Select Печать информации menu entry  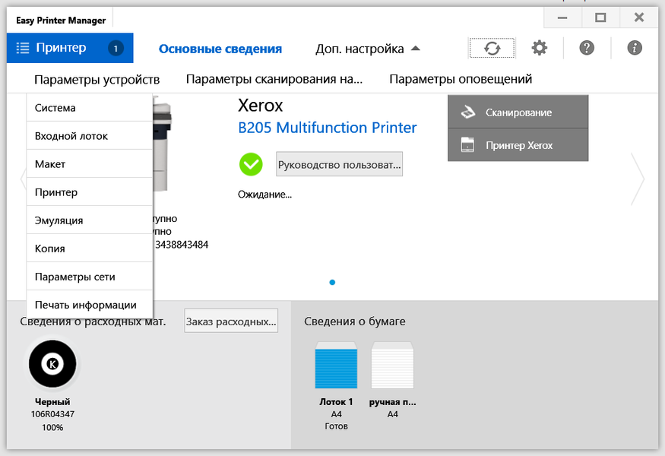click(90, 305)
